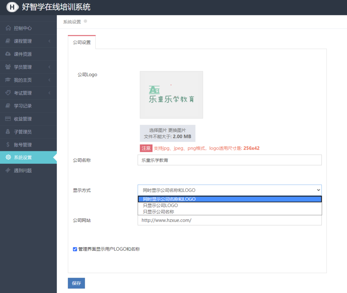Select option 只显示公司名称
347x293 pixels.
tap(230, 212)
